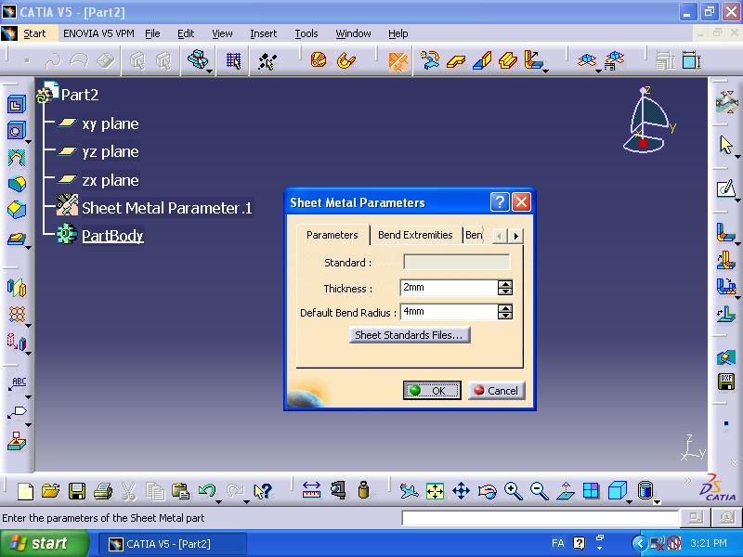Open the Insert menu
Viewport: 743px width, 557px height.
[x=263, y=33]
